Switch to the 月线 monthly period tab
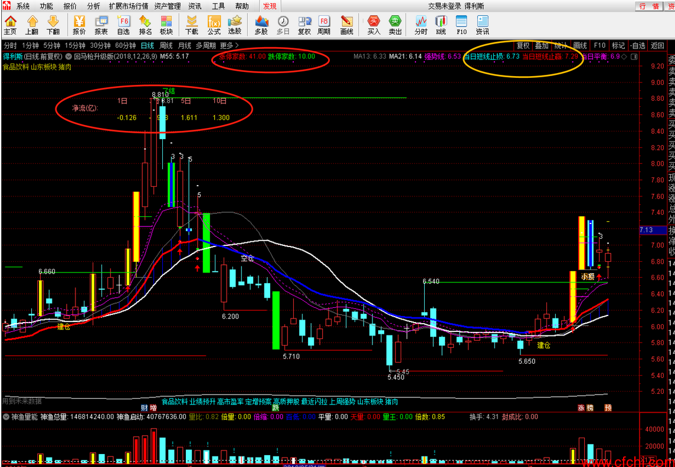The width and height of the screenshot is (675, 467). (x=184, y=45)
